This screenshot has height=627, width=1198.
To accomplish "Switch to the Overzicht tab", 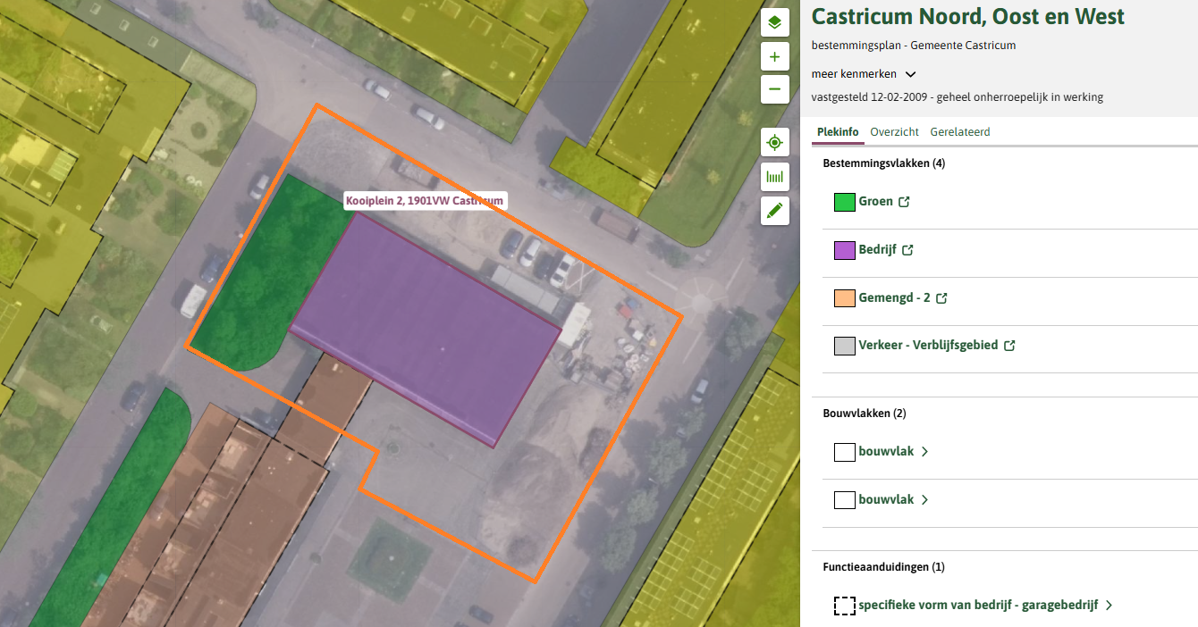I will click(894, 132).
